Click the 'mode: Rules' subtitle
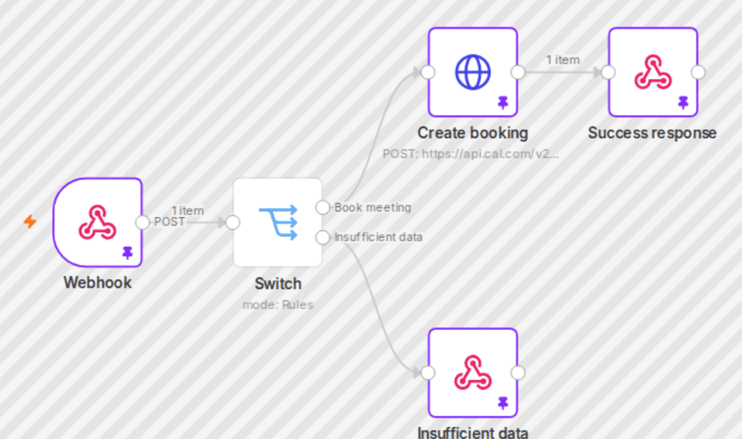 [278, 305]
